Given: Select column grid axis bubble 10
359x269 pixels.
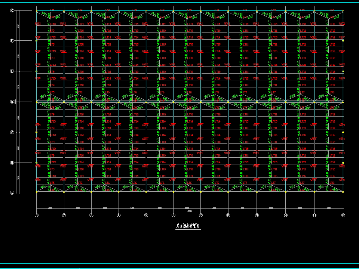Looking at the screenshot, I should [x=285, y=215].
